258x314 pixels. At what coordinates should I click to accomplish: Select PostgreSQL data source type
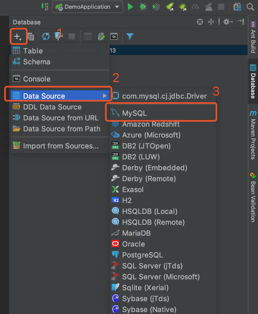pos(163,255)
